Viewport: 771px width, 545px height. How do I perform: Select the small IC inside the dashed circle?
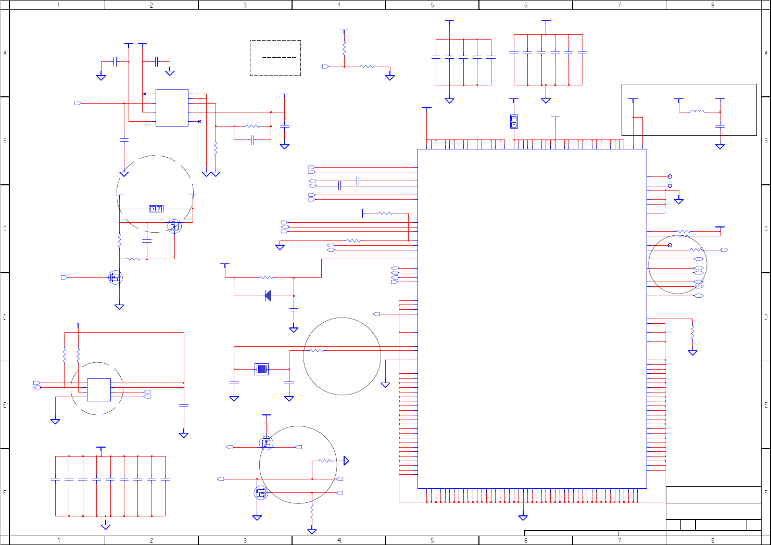click(x=99, y=389)
